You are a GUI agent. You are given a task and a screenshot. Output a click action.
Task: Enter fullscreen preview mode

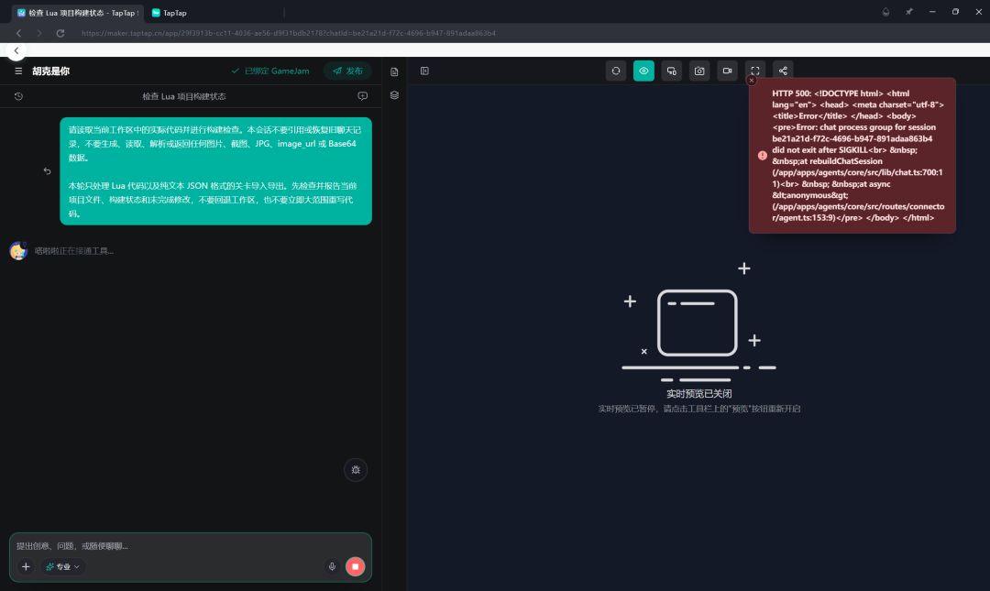click(755, 71)
